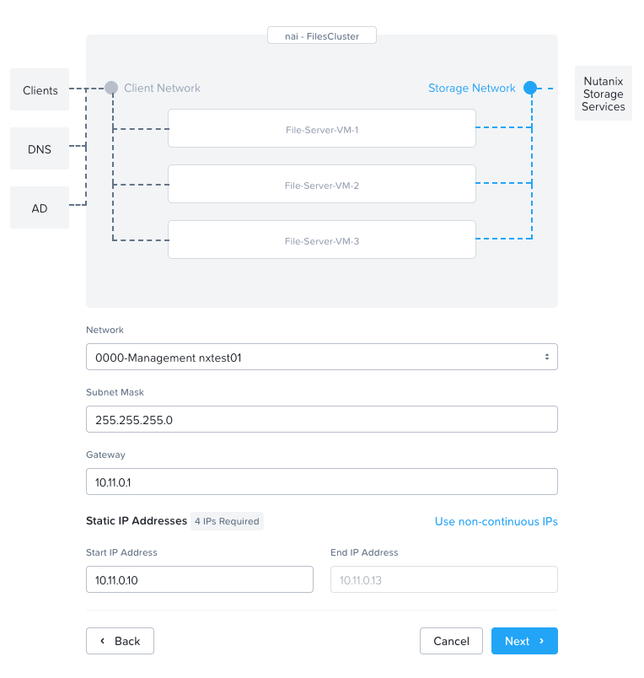Focus the Start IP Address field
This screenshot has width=644, height=678.
[x=200, y=580]
